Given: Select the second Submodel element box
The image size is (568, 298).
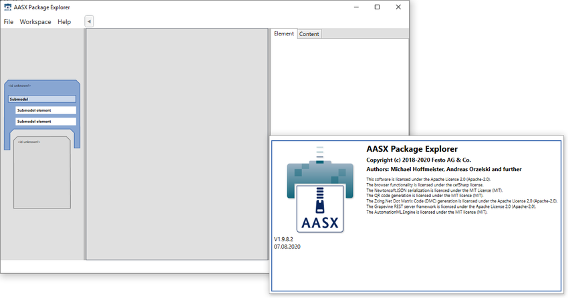Looking at the screenshot, I should tap(45, 122).
